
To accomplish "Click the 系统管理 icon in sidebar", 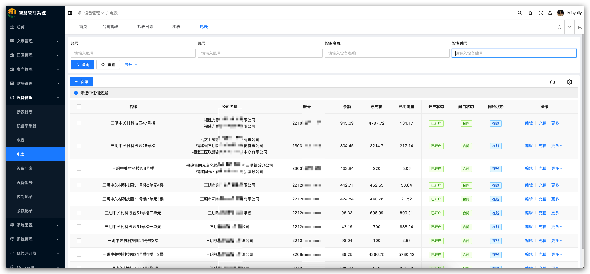I will click(x=12, y=239).
